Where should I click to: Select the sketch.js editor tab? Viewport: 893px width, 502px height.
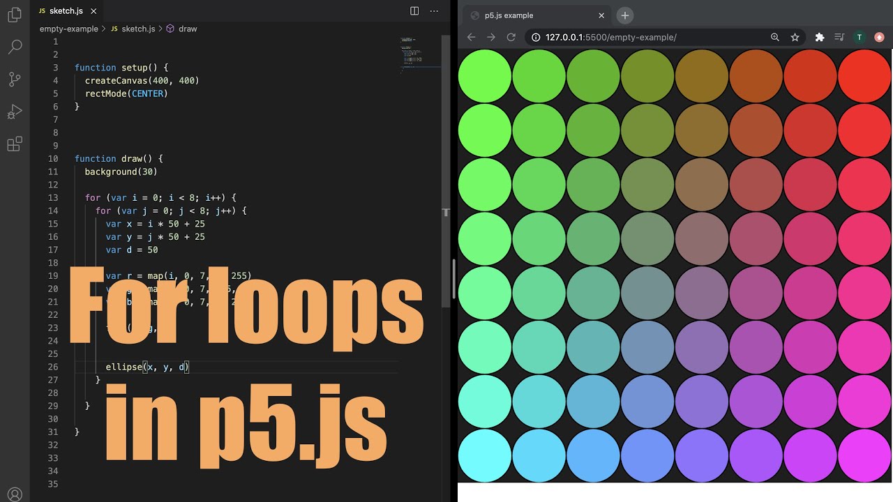click(68, 11)
